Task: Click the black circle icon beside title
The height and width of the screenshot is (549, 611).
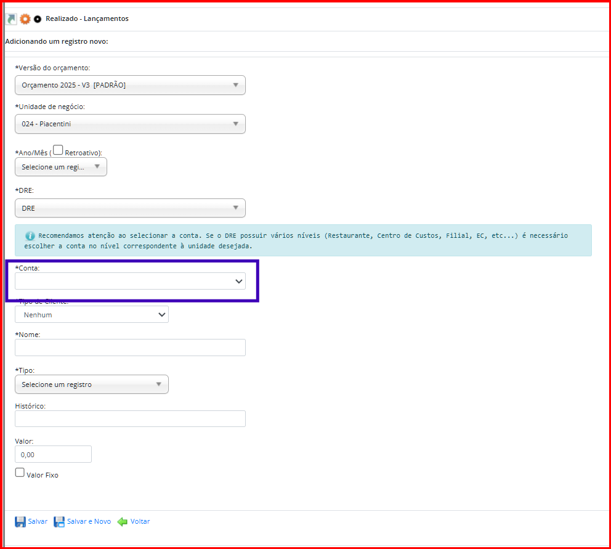Action: [x=38, y=19]
